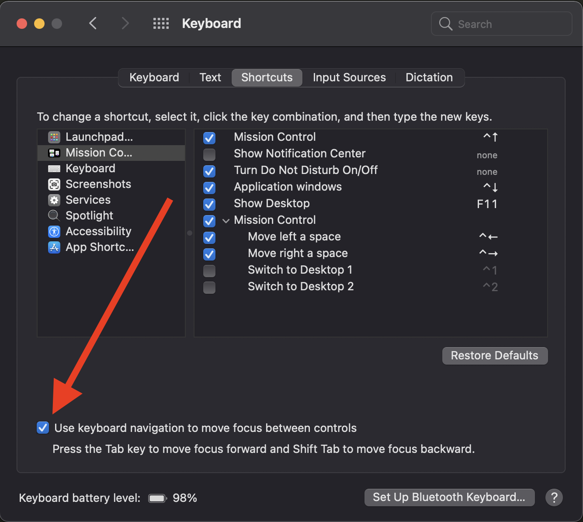Click the App Shortcuts icon
This screenshot has width=583, height=522.
click(x=54, y=247)
